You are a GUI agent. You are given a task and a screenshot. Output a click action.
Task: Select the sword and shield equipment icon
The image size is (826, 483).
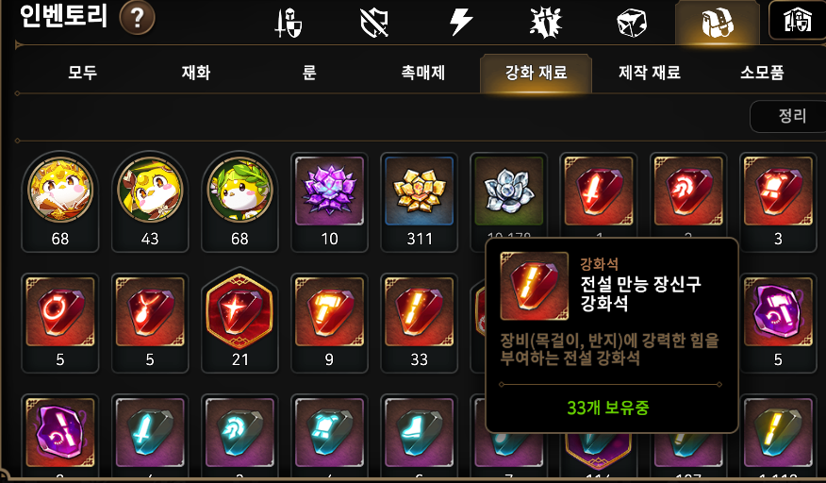[x=289, y=23]
